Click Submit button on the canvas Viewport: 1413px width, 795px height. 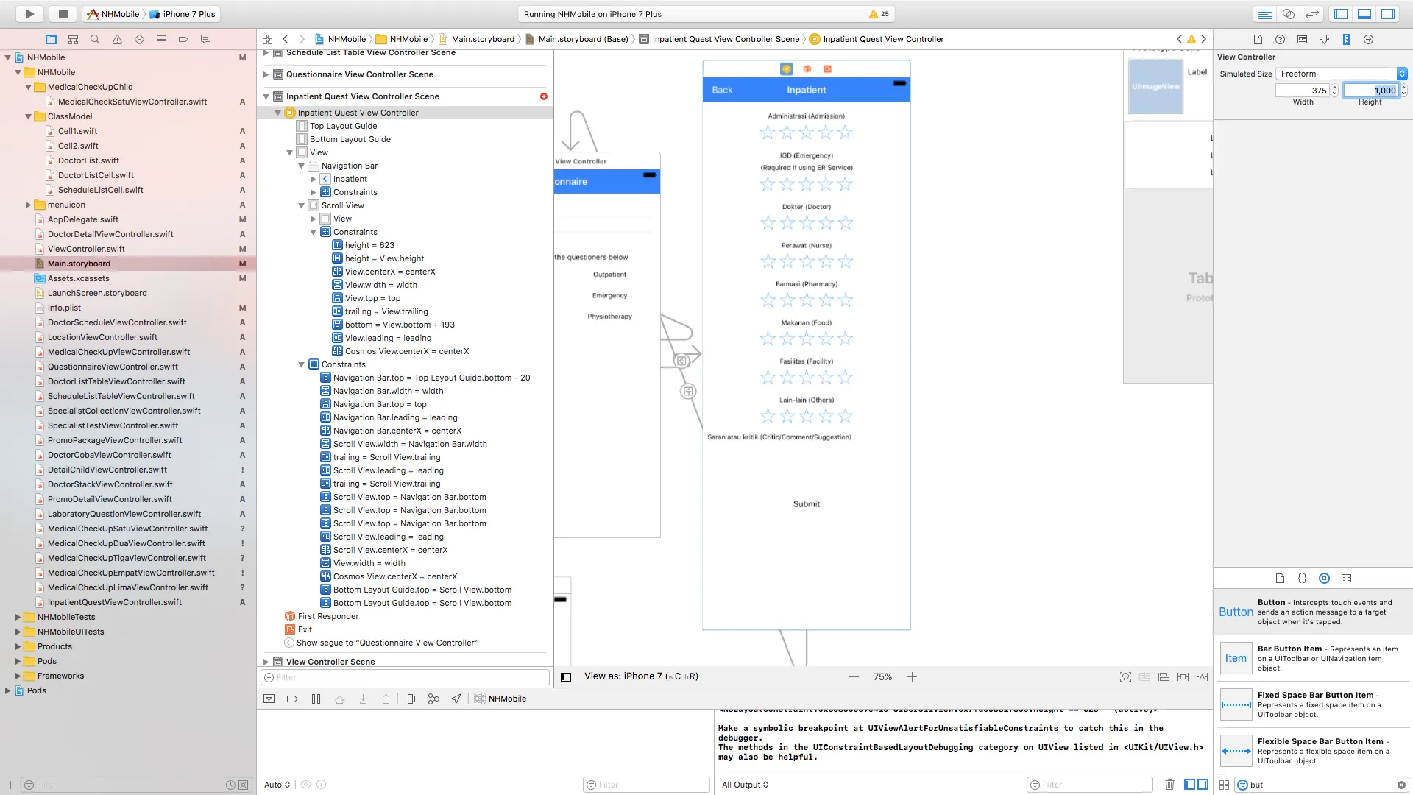806,504
